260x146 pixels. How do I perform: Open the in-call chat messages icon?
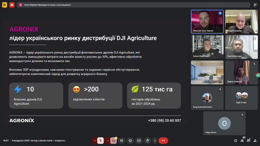click(249, 141)
